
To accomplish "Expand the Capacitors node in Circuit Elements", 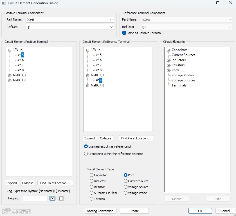I will (x=168, y=50).
